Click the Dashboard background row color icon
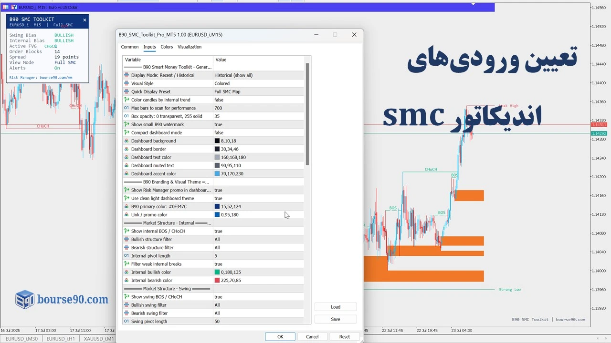Screen dimensions: 611x343 (x=126, y=141)
